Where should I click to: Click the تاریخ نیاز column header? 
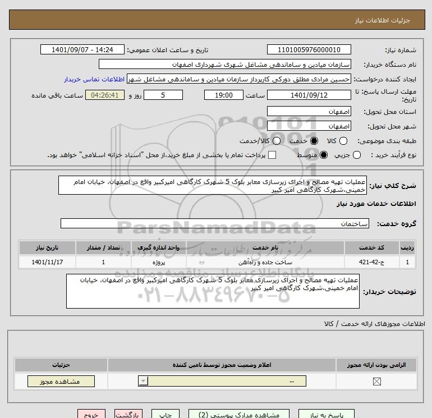(x=47, y=247)
